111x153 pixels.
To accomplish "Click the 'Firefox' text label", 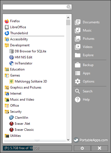I will (15, 21).
